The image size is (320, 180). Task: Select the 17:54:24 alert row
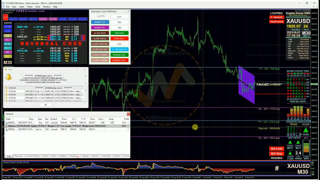(x=45, y=88)
